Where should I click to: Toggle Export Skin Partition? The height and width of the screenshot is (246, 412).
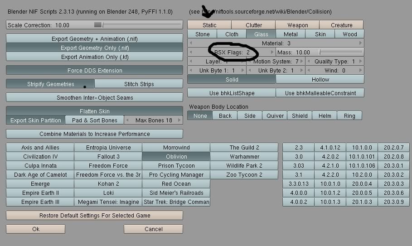pyautogui.click(x=35, y=120)
